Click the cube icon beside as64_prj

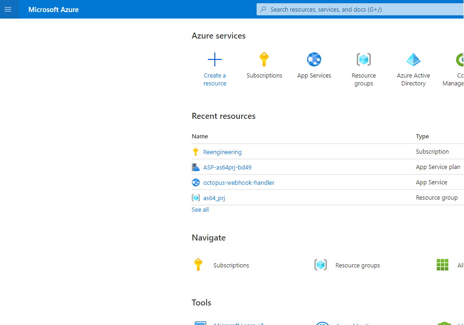point(196,198)
